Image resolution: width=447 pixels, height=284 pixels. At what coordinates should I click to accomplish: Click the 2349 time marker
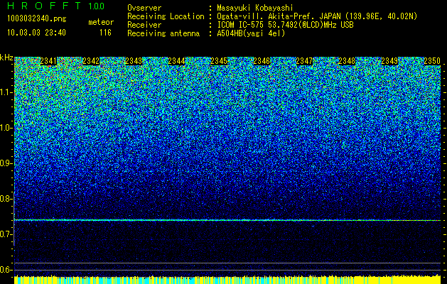(x=389, y=61)
